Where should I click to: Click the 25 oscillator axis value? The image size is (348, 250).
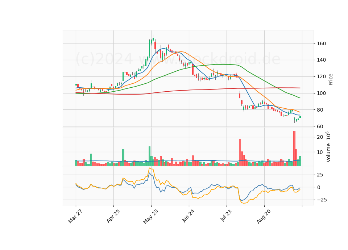pos(320,175)
